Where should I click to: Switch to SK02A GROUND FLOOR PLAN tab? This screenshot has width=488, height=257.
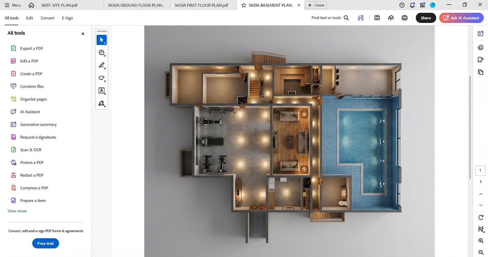point(136,5)
